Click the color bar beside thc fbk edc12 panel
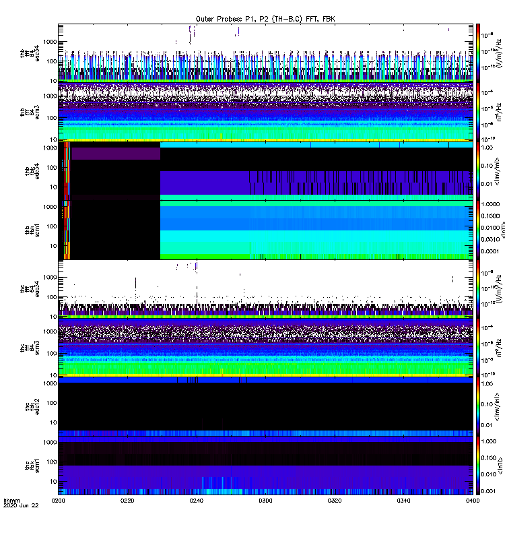The width and height of the screenshot is (505, 539). click(478, 407)
